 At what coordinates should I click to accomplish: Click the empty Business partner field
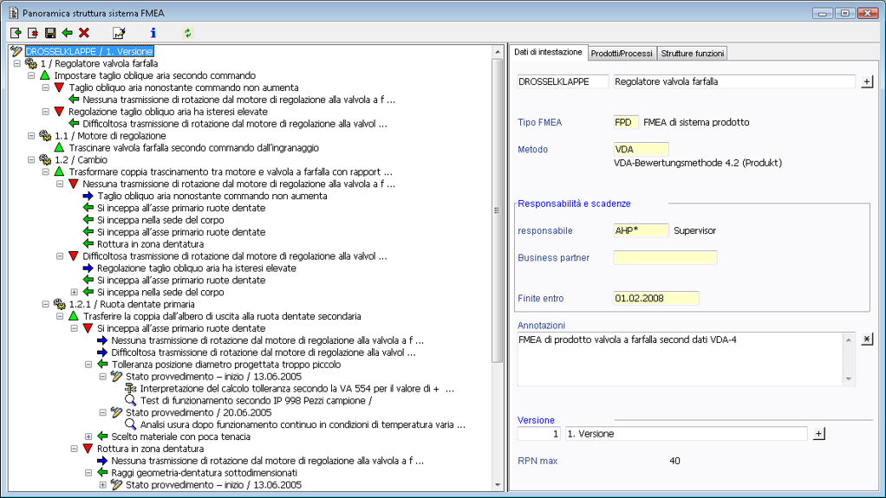[665, 258]
